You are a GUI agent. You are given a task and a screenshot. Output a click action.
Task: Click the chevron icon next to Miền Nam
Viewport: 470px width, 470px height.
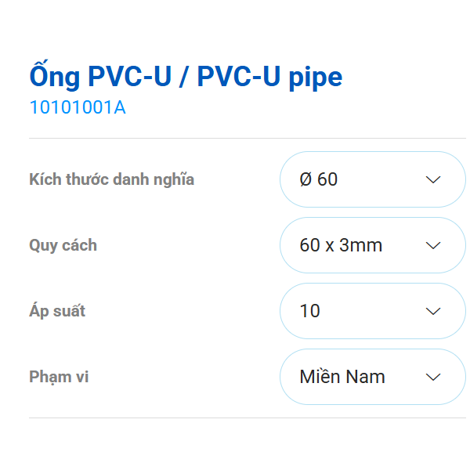click(x=433, y=377)
